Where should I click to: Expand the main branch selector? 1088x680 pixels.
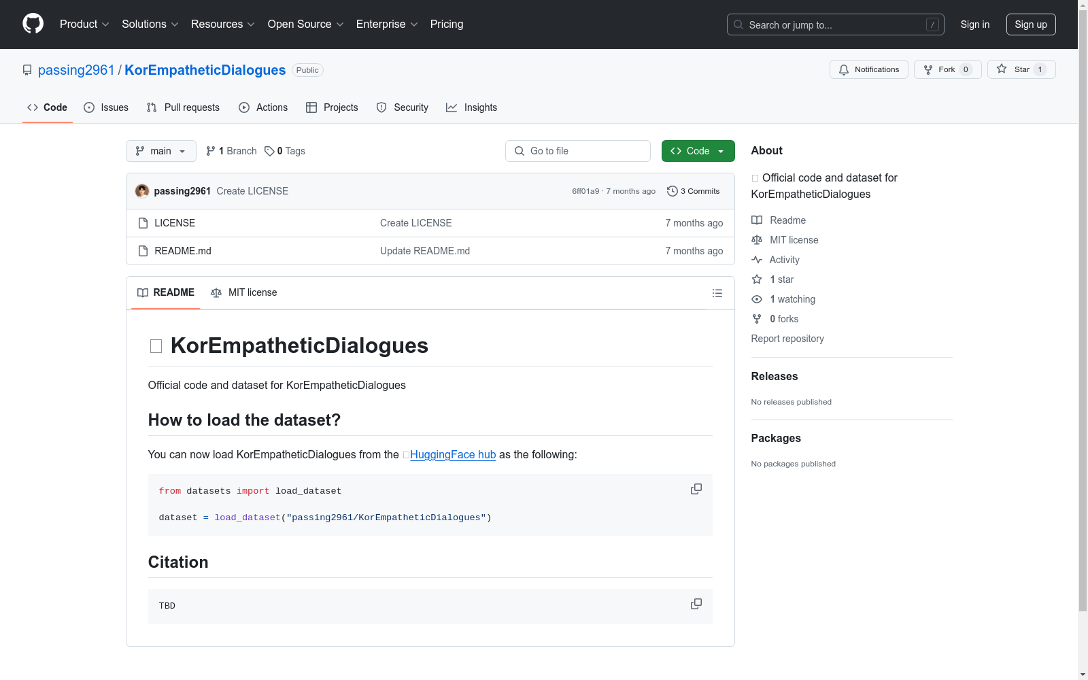tap(161, 151)
